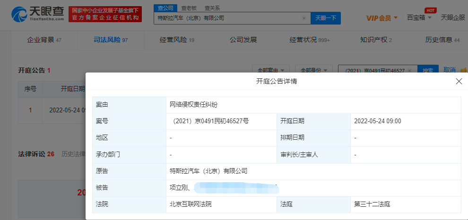Switch to the 查公司 search tab
The image size is (468, 220).
click(165, 8)
